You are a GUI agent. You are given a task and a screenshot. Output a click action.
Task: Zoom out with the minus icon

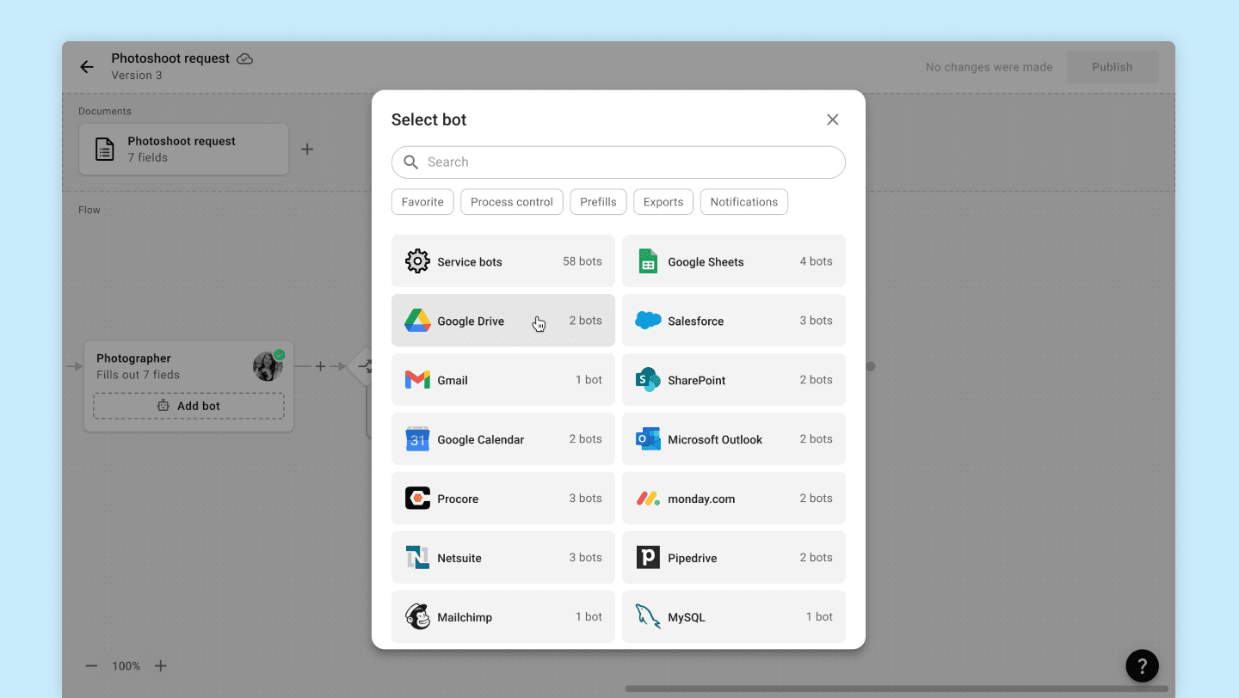click(92, 666)
